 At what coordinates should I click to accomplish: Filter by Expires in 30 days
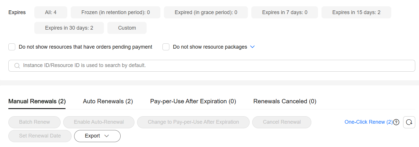coord(69,28)
